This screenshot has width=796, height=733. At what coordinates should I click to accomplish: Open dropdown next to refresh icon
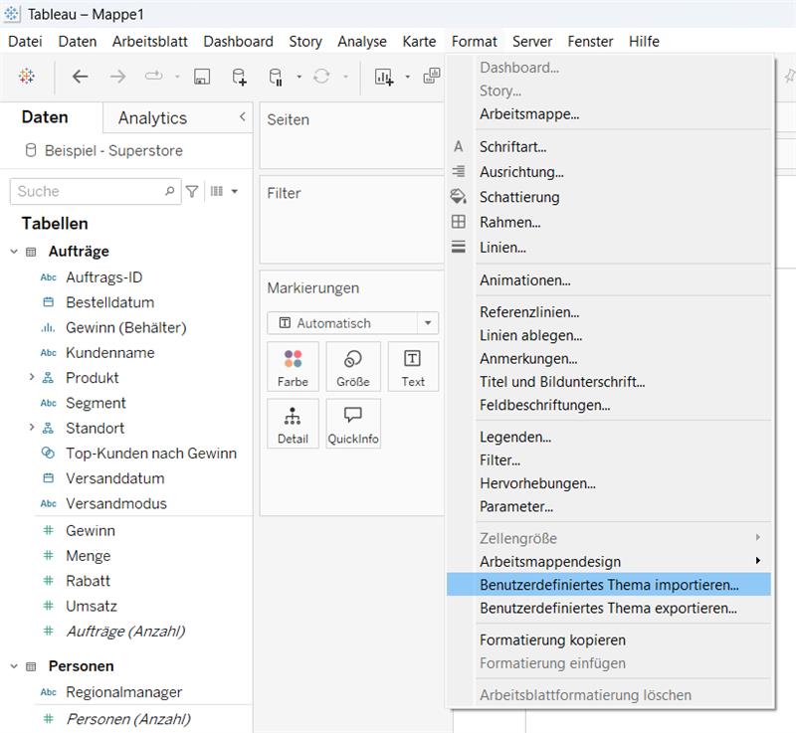(345, 78)
